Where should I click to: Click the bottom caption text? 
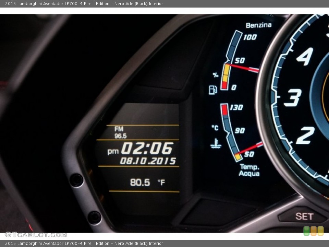84,244
